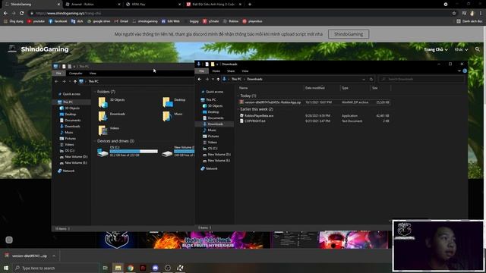Collapse the Today (1) group
This screenshot has width=486, height=273.
pos(238,96)
